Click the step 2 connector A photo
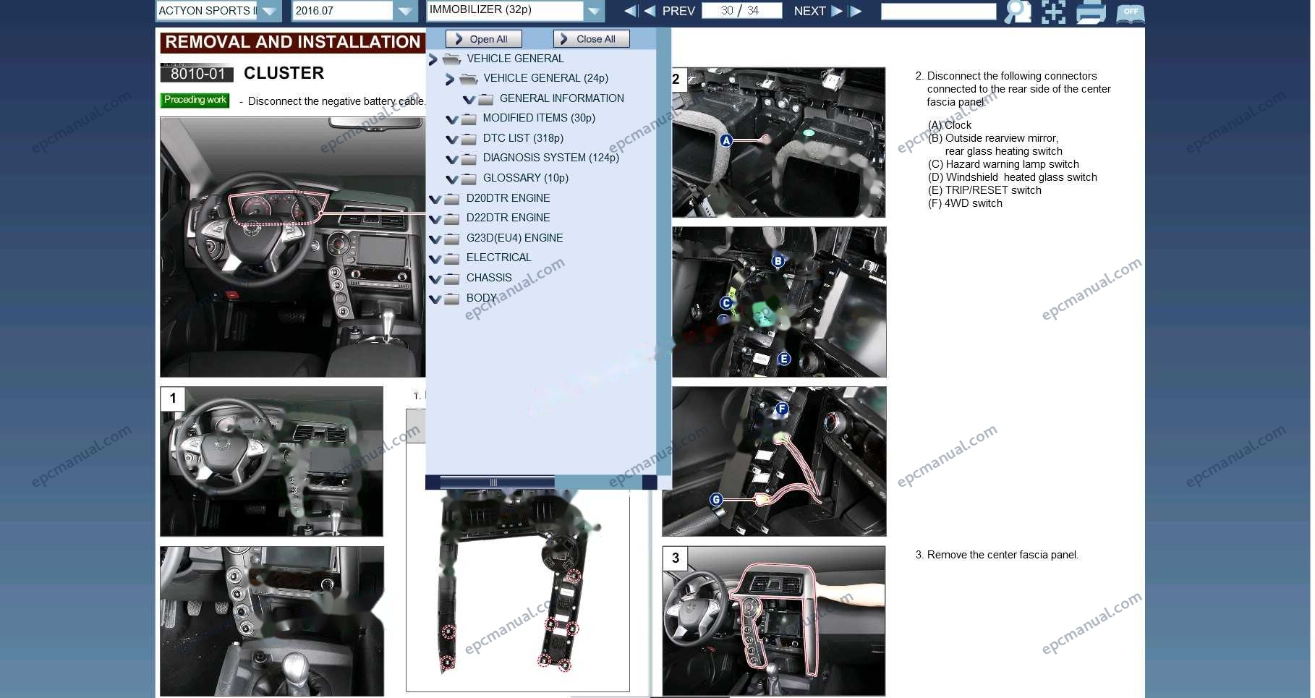The height and width of the screenshot is (698, 1315). coord(779,142)
